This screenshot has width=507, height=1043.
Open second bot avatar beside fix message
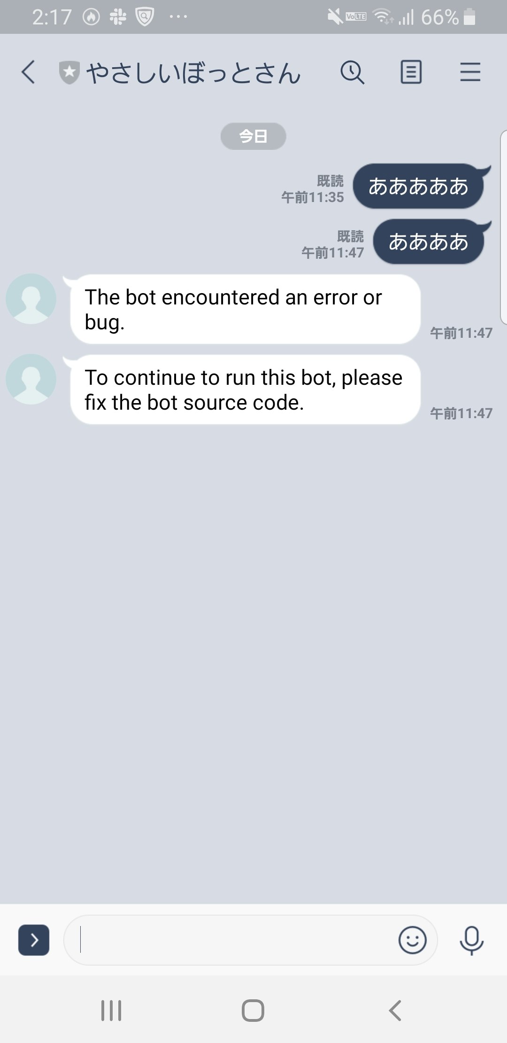tap(31, 379)
